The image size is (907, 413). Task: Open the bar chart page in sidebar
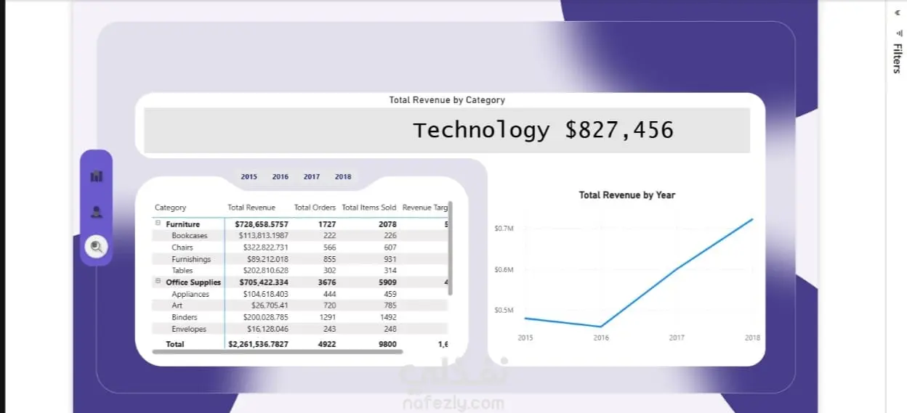[97, 176]
